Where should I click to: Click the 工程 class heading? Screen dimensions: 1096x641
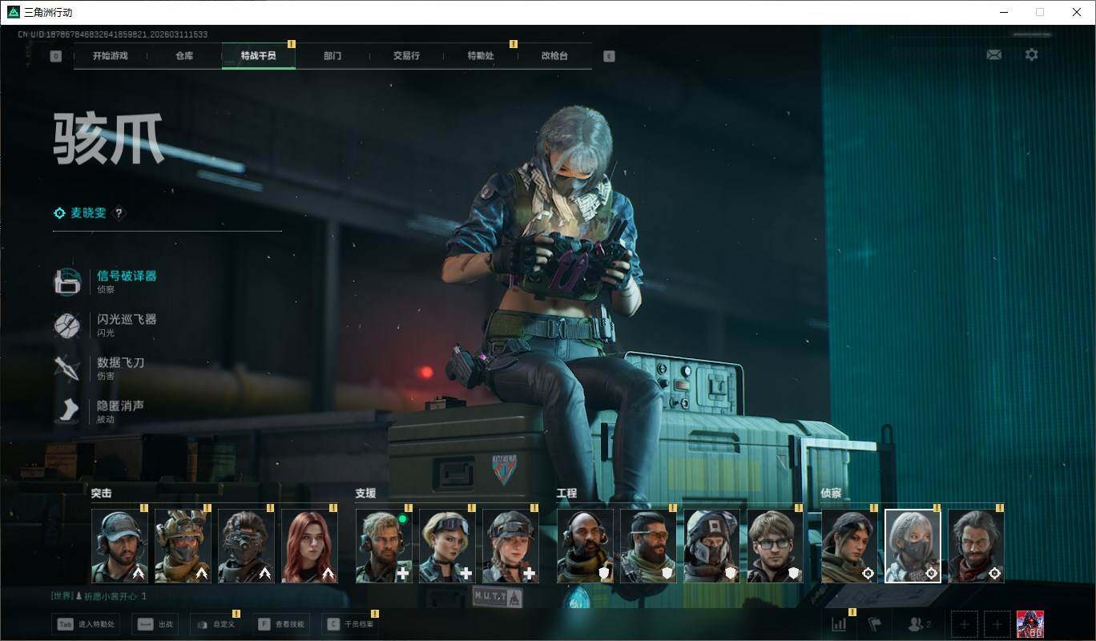567,494
